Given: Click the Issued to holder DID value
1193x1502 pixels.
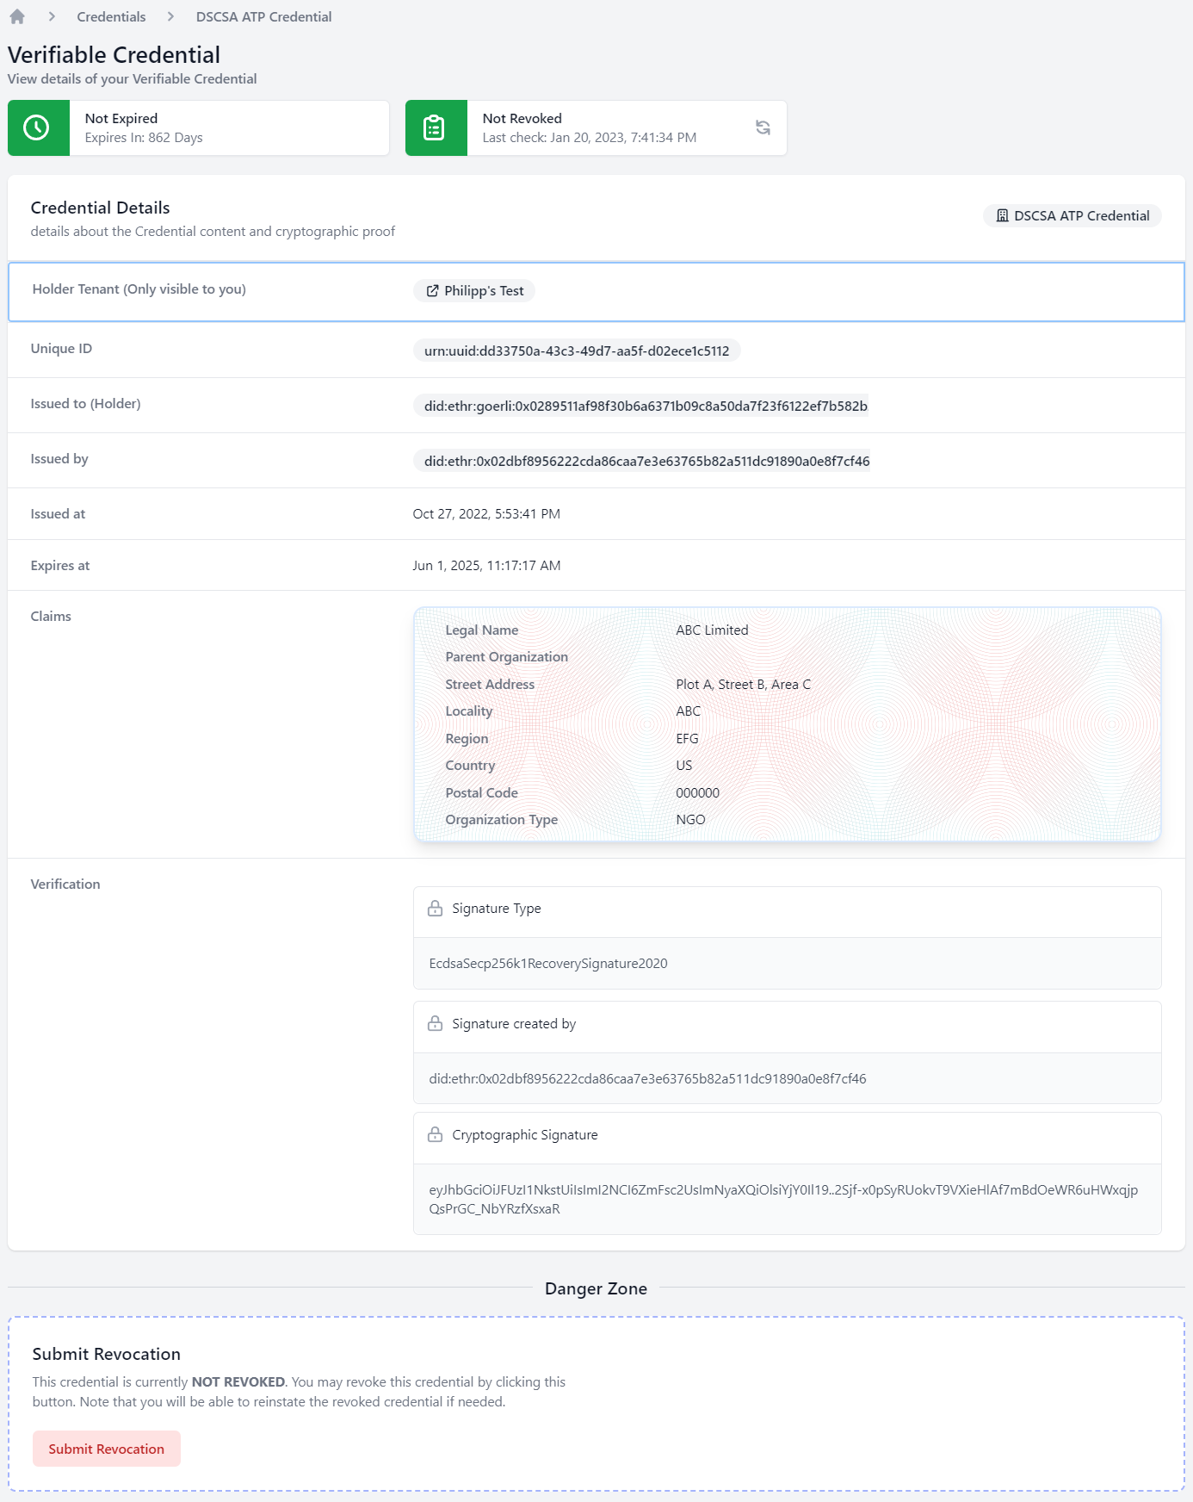Looking at the screenshot, I should click(645, 406).
